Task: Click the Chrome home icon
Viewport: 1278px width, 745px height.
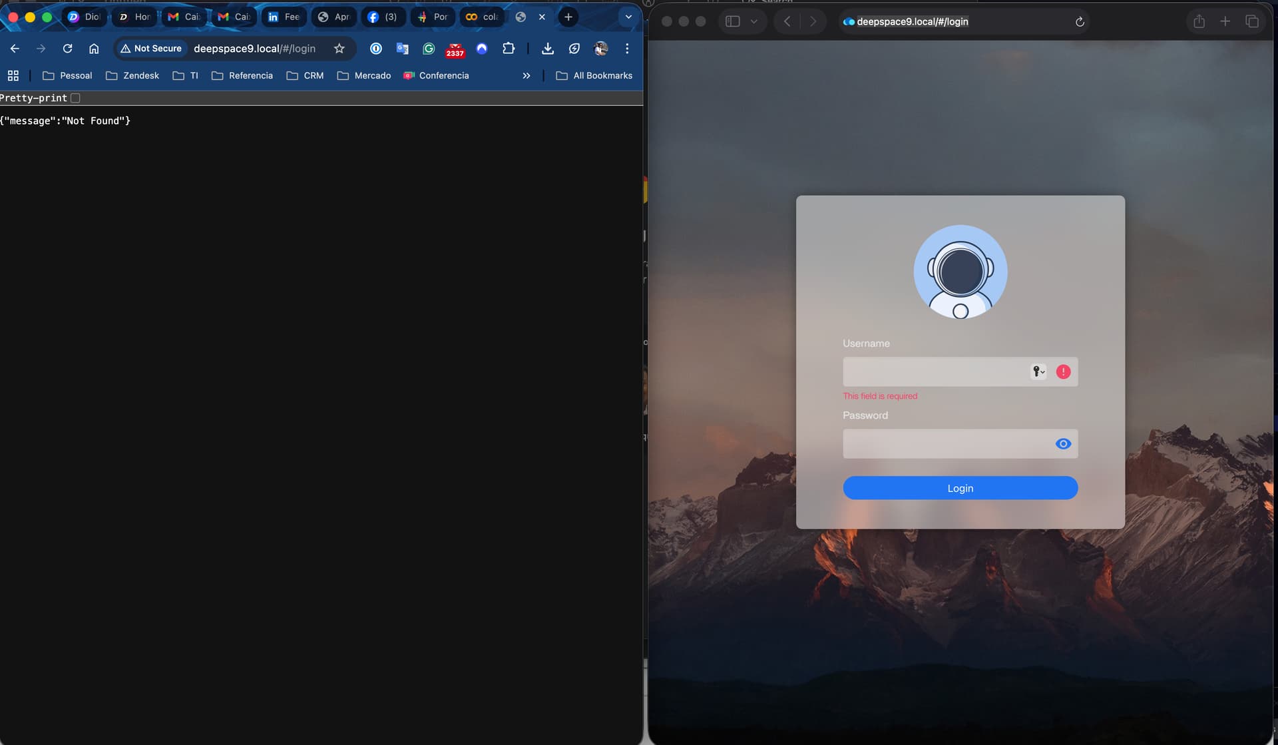Action: pyautogui.click(x=94, y=49)
